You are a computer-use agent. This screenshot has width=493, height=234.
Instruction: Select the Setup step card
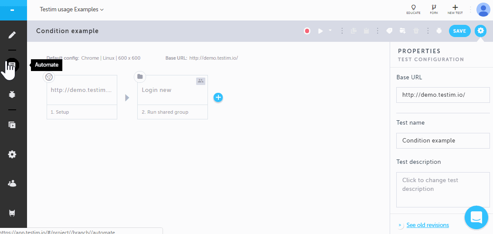point(82,97)
